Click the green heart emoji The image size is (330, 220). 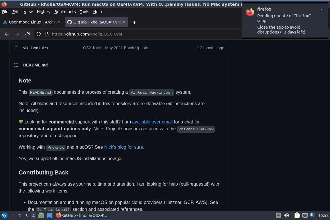[x=21, y=122]
